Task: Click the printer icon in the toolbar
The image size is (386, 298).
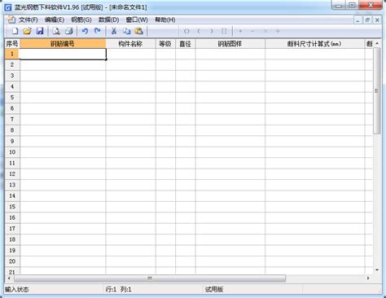Action: tap(69, 31)
